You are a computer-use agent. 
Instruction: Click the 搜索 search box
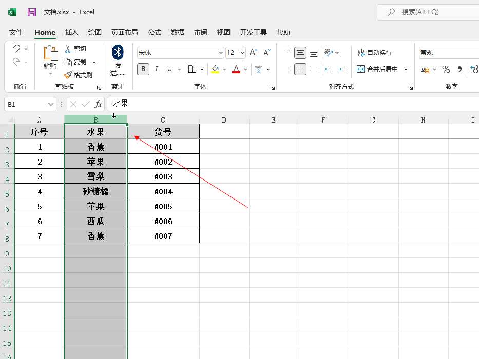coord(428,12)
